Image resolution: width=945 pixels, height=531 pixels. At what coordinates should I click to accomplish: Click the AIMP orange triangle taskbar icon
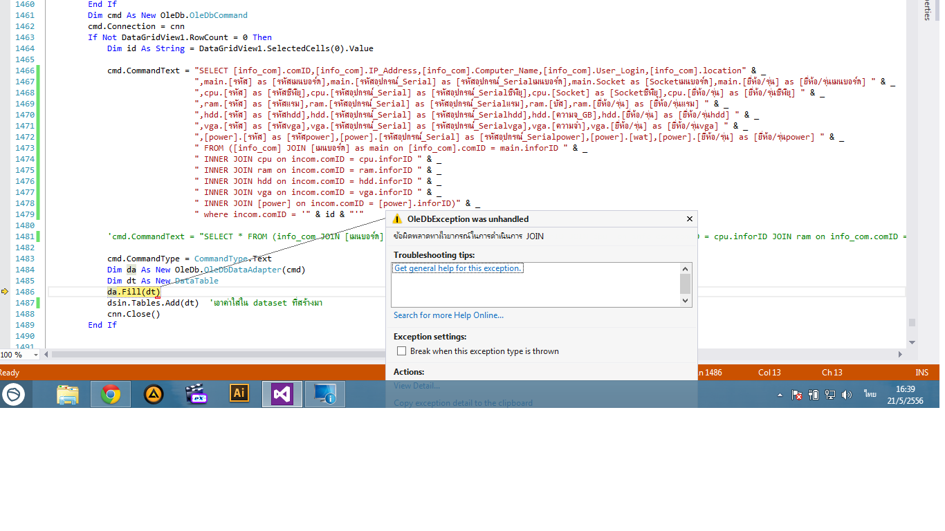click(153, 394)
